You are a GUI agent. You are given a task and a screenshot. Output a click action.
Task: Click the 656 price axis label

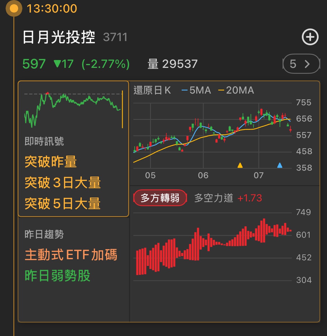tap(304, 119)
